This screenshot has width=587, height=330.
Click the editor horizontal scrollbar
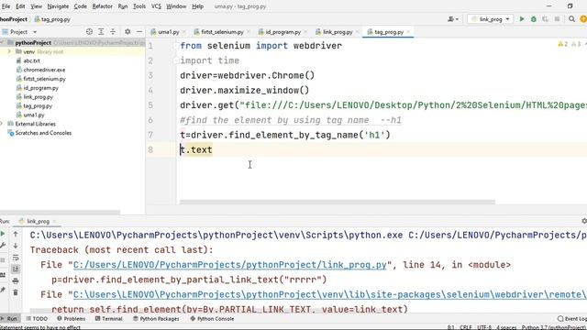tap(338, 202)
